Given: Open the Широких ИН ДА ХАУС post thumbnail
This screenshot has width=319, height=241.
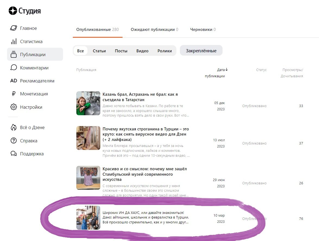Looking at the screenshot, I should pos(88,217).
